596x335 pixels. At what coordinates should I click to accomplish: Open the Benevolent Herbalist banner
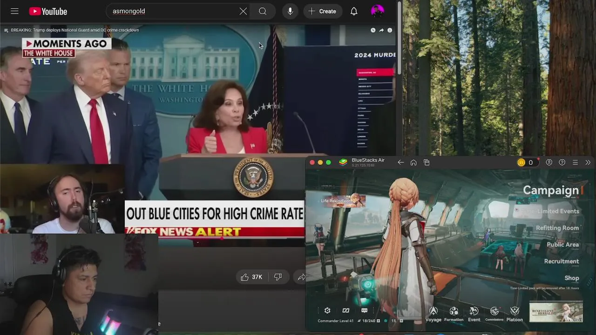(556, 312)
